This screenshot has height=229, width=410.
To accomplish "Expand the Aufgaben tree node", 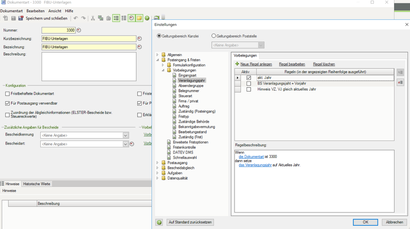I will (158, 173).
